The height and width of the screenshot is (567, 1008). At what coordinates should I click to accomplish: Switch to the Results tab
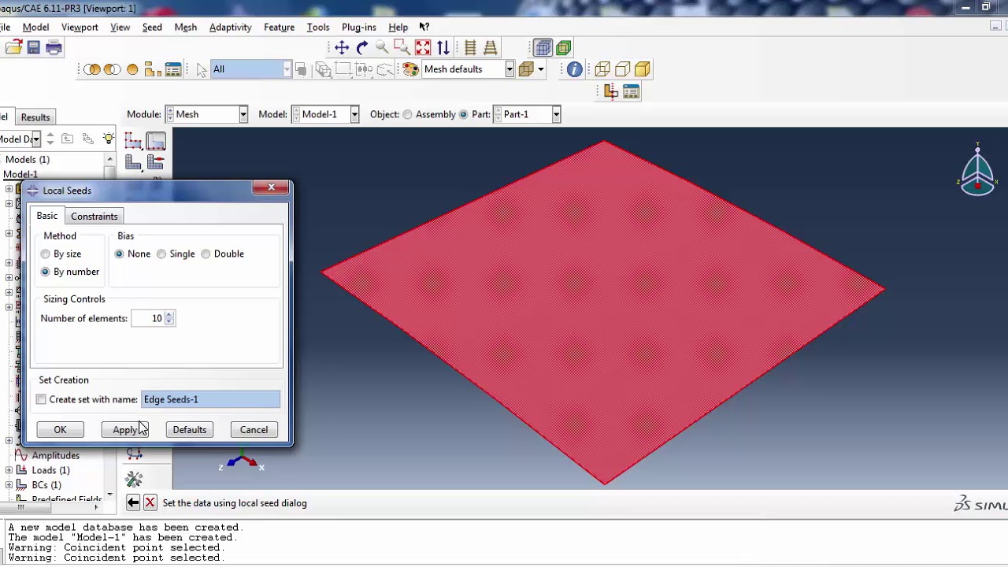pos(35,117)
